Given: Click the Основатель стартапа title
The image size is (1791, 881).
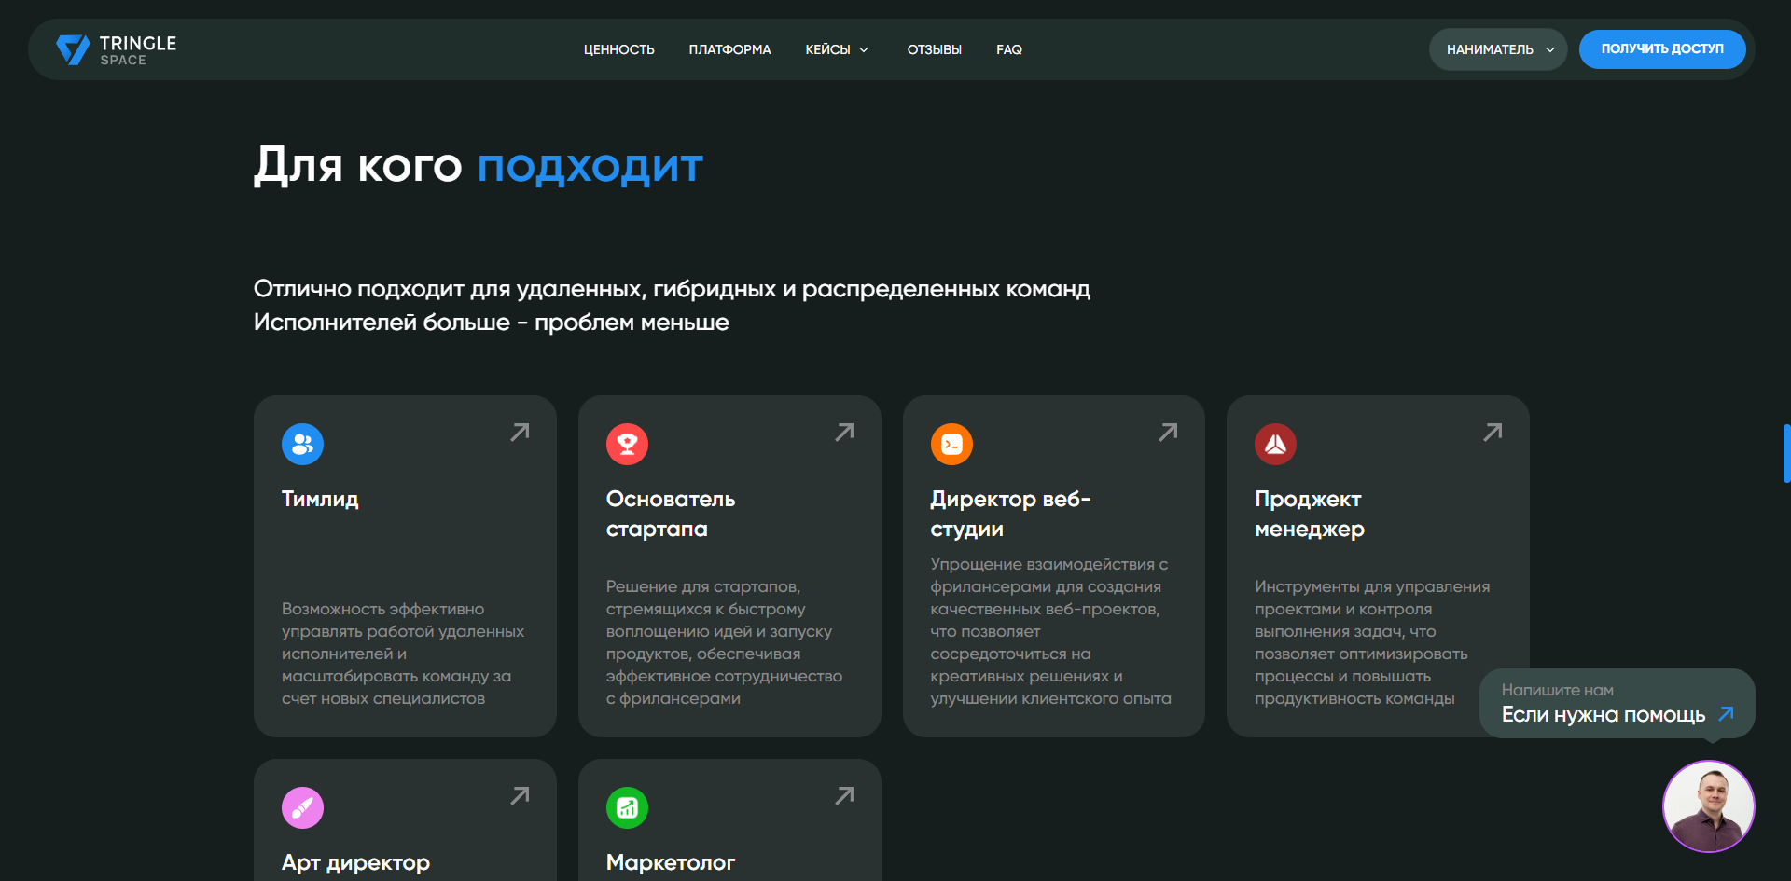Looking at the screenshot, I should [x=671, y=514].
